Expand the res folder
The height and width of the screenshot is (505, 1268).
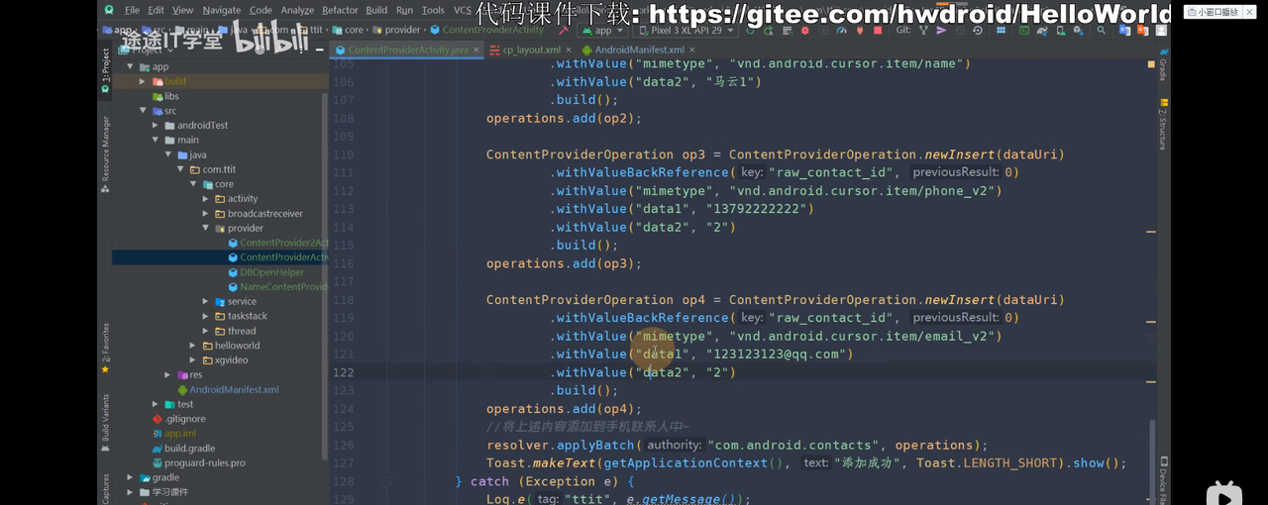(167, 374)
